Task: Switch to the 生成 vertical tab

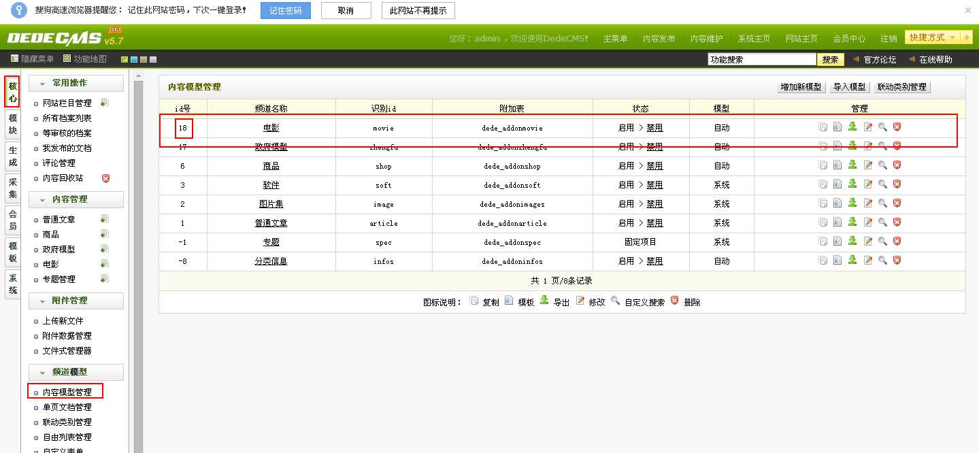Action: 12,156
